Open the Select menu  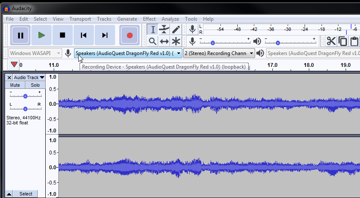(x=40, y=19)
